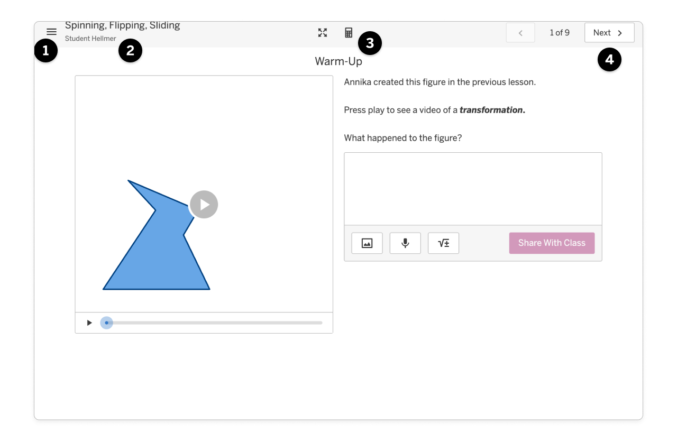Click the forward chevron inside Next

point(619,32)
